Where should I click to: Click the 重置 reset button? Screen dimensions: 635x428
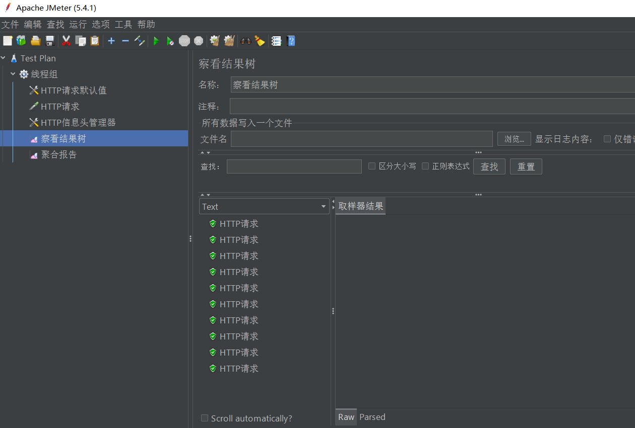(526, 166)
